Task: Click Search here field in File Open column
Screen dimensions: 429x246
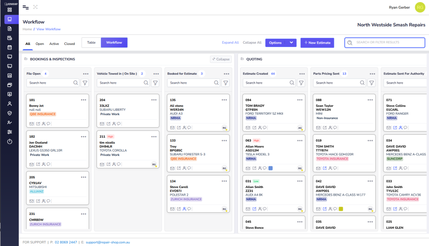Action: 52,83
